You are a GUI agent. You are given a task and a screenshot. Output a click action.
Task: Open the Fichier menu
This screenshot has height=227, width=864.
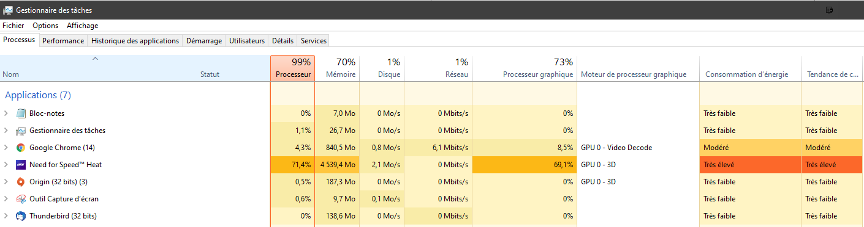pos(13,26)
